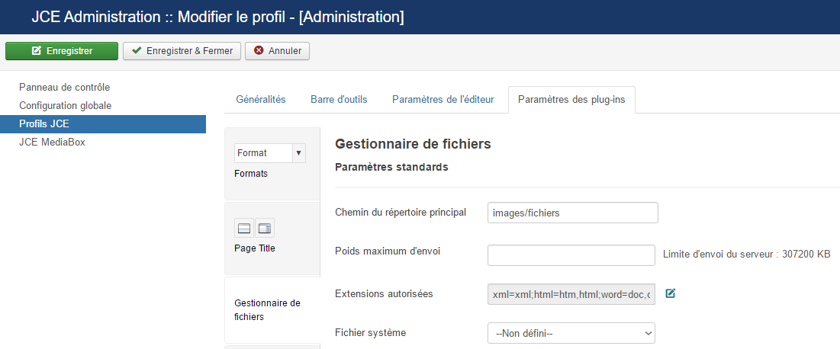Click the edit icon beside Extensions autorisées
This screenshot has height=349, width=840.
[x=670, y=293]
